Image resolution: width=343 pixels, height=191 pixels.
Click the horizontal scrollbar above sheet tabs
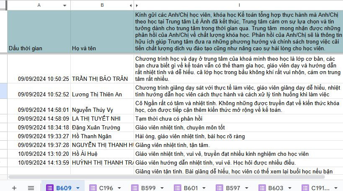(x=168, y=177)
